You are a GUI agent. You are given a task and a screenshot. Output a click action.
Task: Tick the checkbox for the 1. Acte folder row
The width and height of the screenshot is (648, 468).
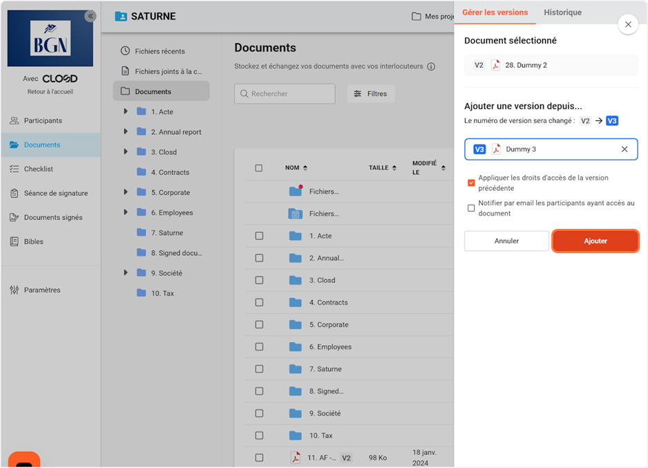coord(259,236)
